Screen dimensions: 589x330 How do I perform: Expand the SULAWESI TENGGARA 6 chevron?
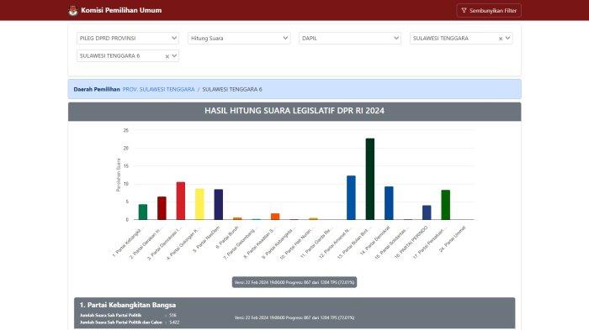(x=174, y=55)
